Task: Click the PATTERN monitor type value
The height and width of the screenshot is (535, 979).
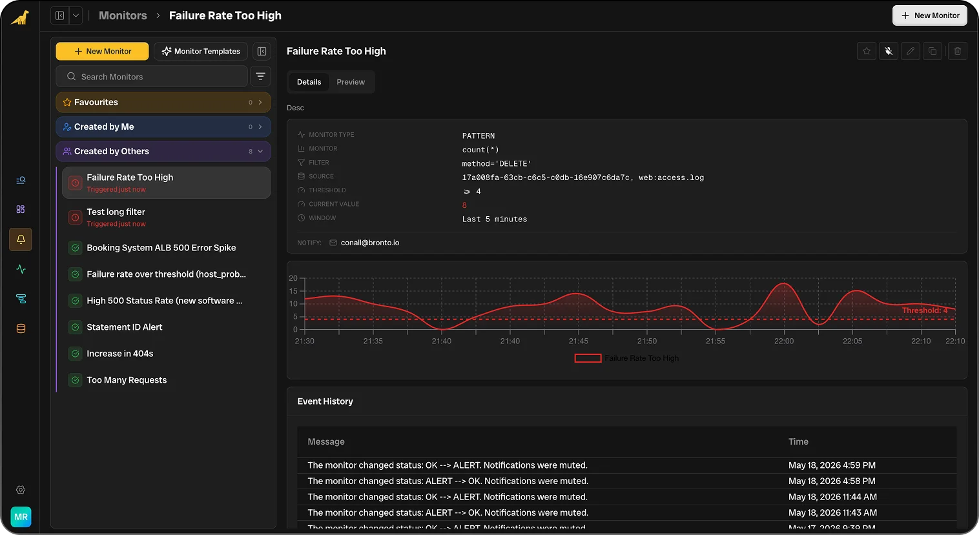Action: point(479,136)
